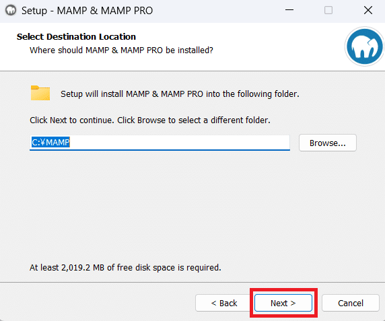
Task: Click the Setup - MAMP & MAMP PRO title
Action: click(87, 11)
